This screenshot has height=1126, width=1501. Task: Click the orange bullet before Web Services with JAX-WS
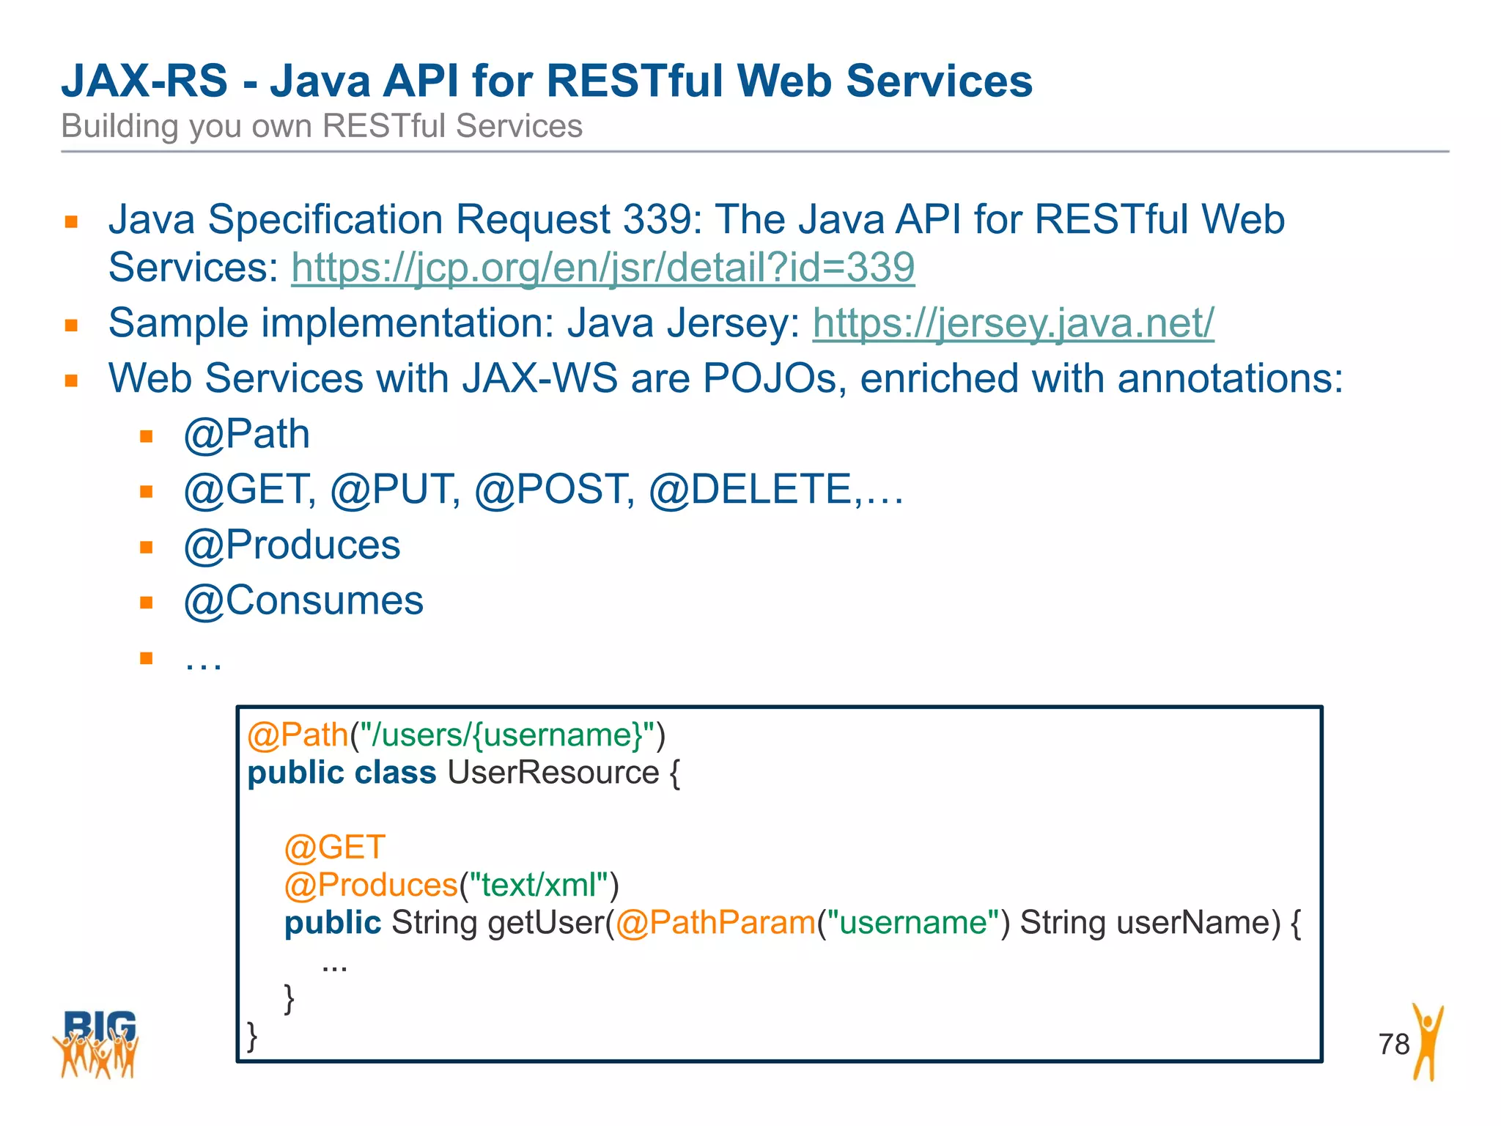[71, 380]
